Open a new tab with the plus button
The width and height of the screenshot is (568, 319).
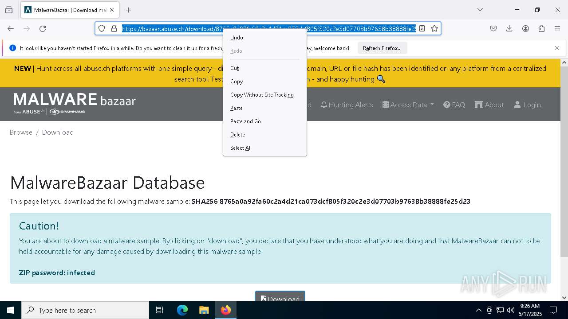pos(129,10)
